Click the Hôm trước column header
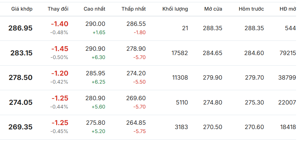 [x=251, y=9]
